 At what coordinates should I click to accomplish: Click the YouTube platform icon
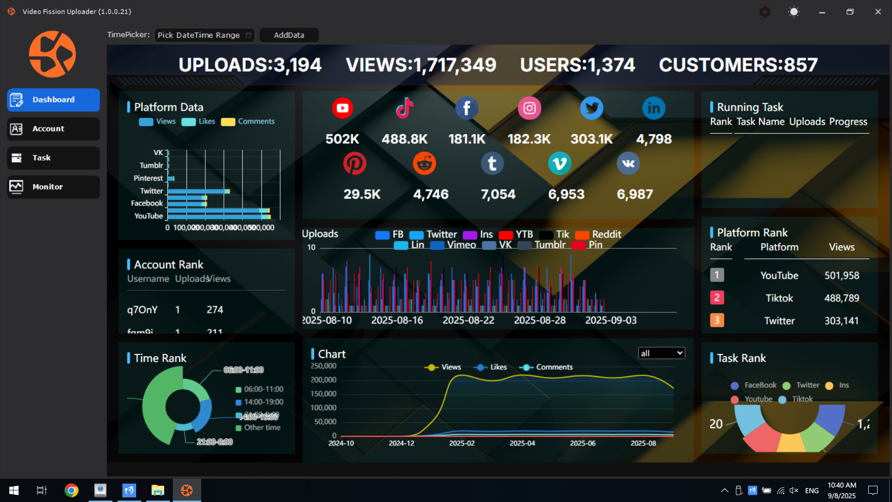coord(342,108)
